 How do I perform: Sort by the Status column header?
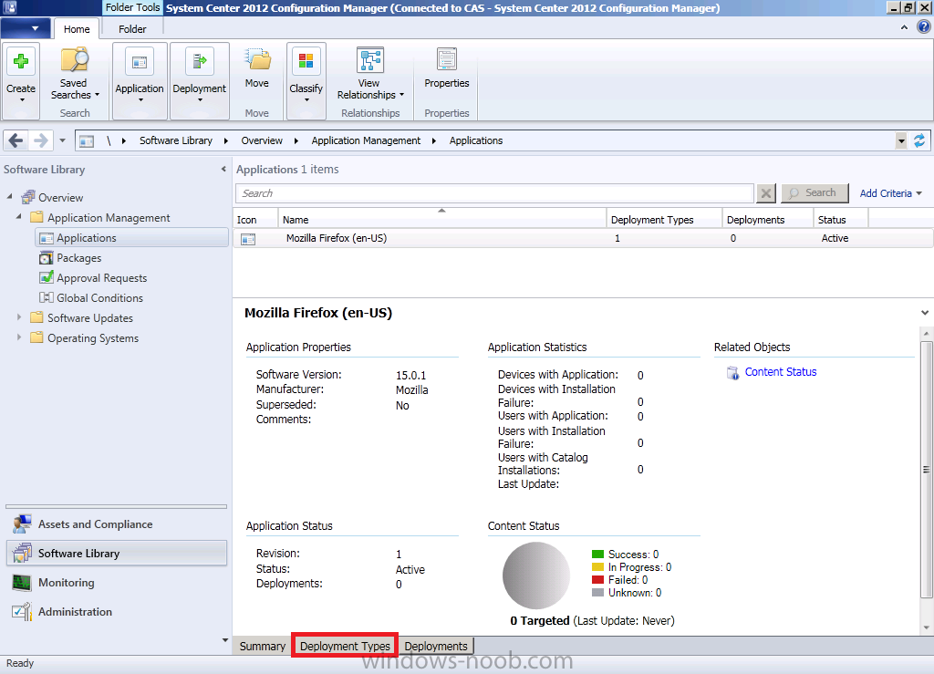click(840, 219)
